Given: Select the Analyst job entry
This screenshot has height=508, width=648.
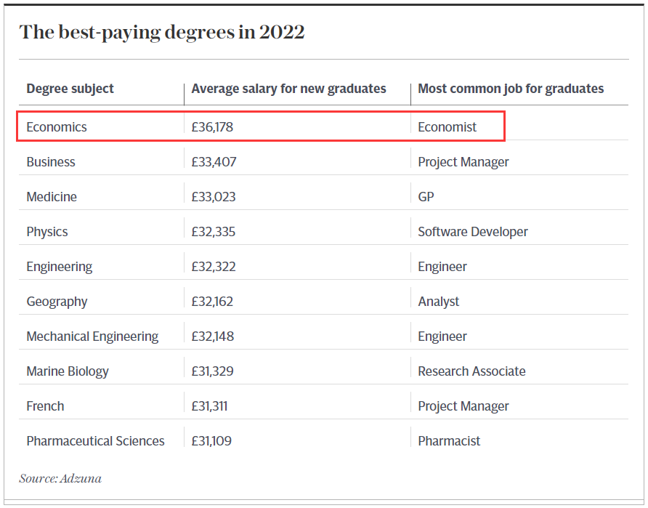Looking at the screenshot, I should pos(439,302).
